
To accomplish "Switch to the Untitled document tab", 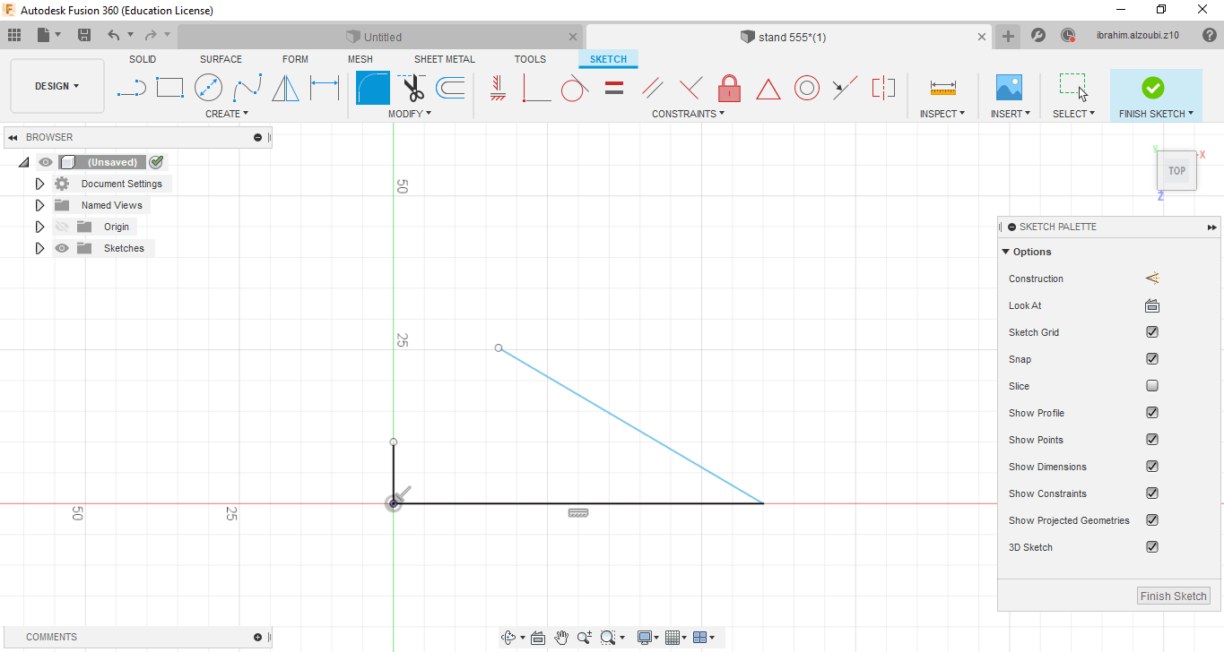I will tap(381, 37).
